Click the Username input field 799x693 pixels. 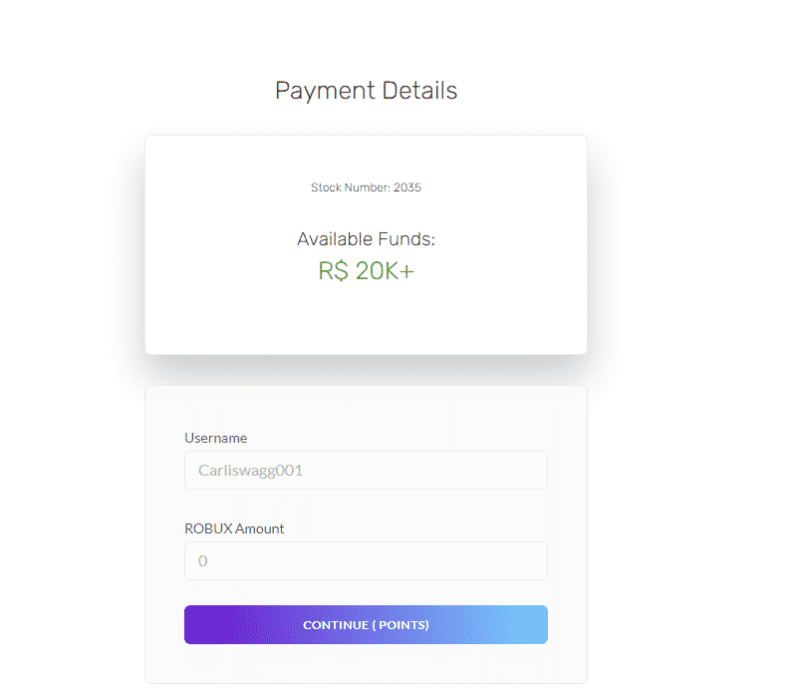tap(366, 471)
